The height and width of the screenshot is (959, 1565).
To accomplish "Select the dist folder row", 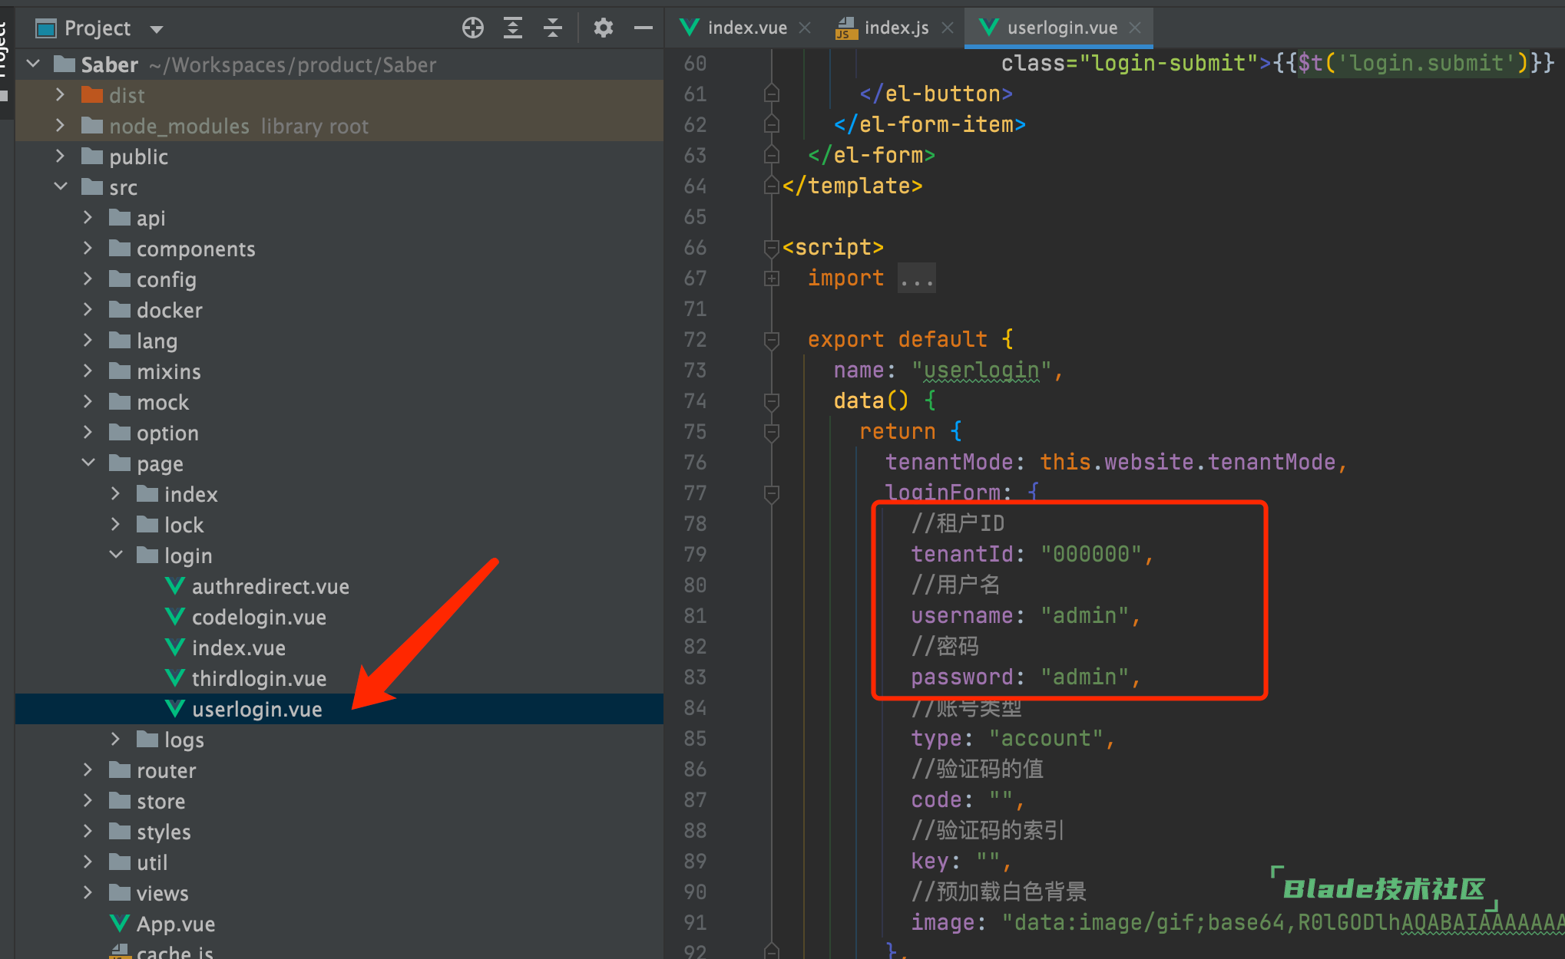I will pyautogui.click(x=339, y=95).
